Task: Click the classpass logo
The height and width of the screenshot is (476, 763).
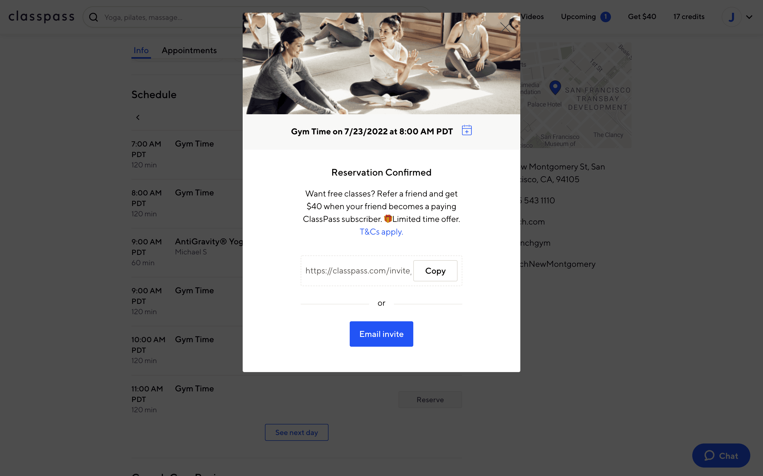Action: click(x=41, y=17)
